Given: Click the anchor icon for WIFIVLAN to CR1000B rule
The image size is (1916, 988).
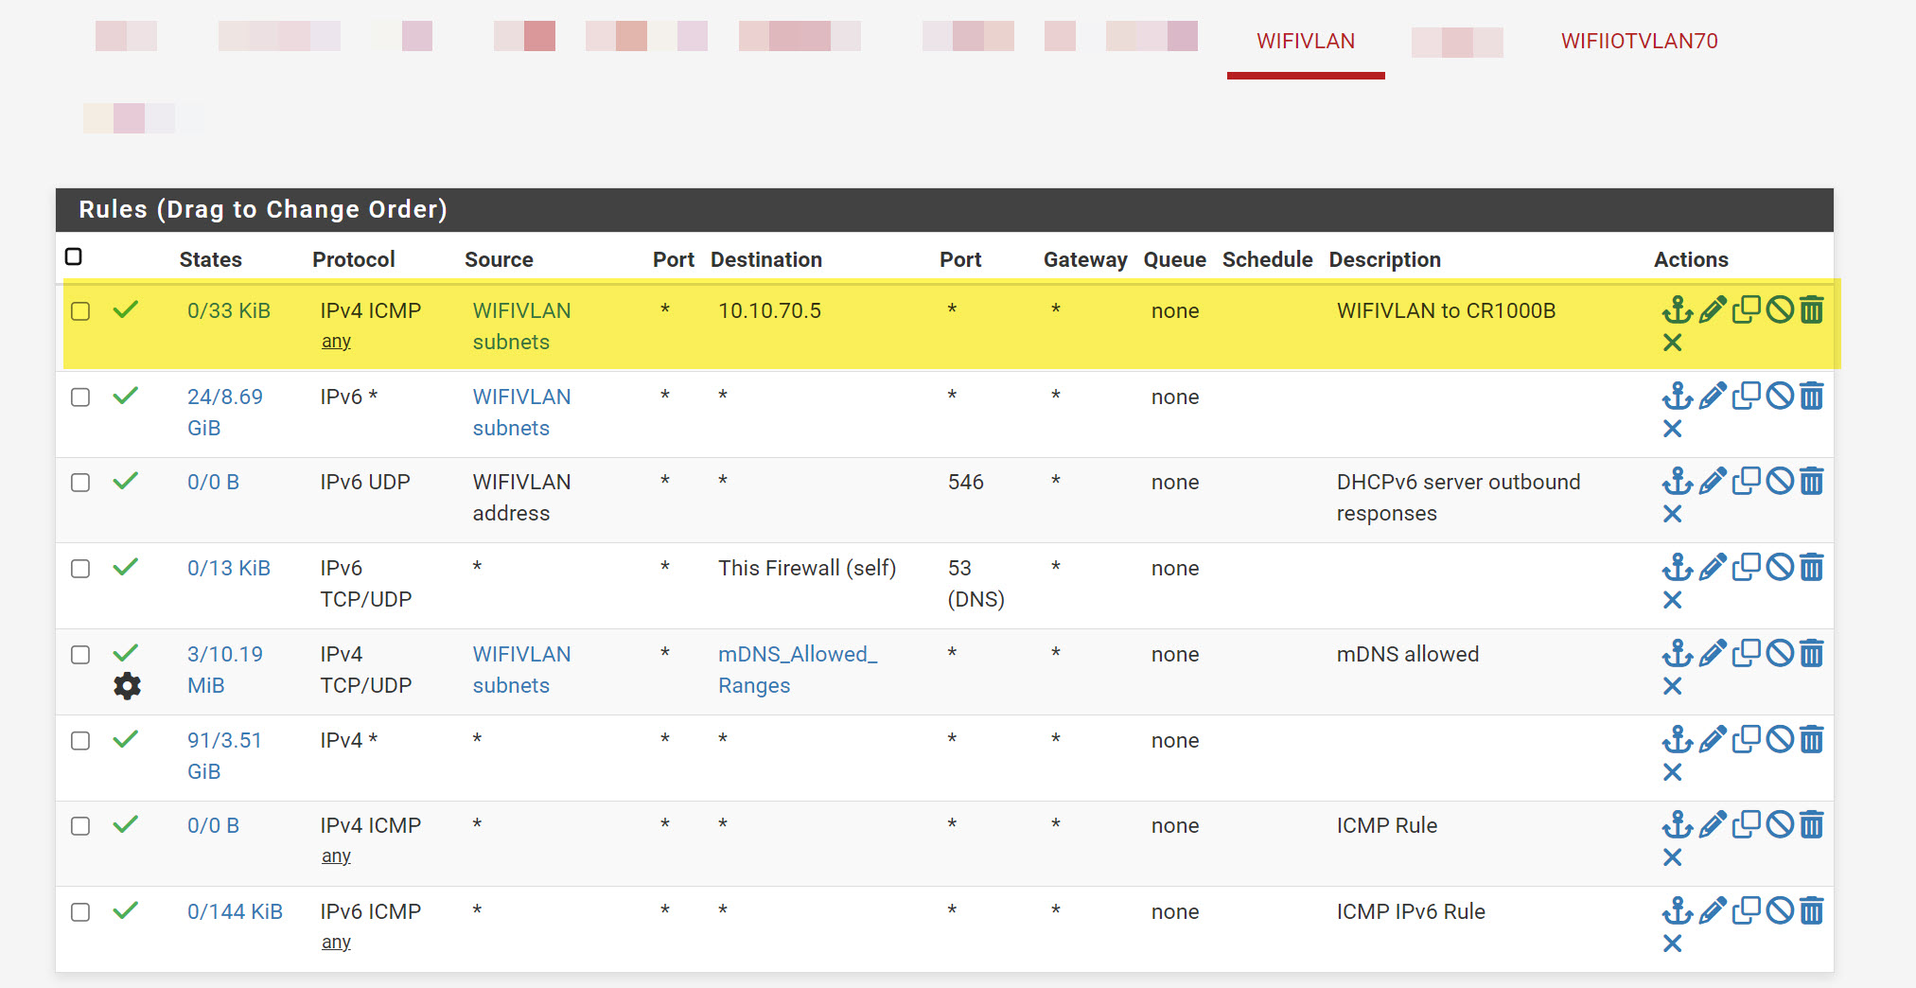Looking at the screenshot, I should tap(1677, 309).
